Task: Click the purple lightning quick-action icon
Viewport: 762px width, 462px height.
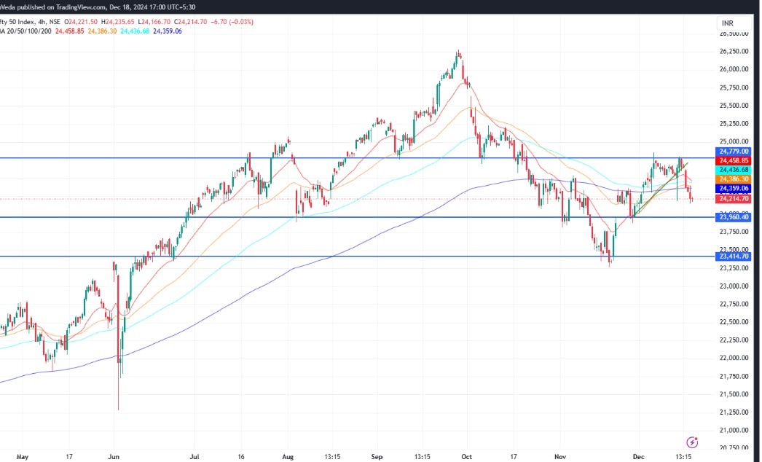Action: point(691,442)
